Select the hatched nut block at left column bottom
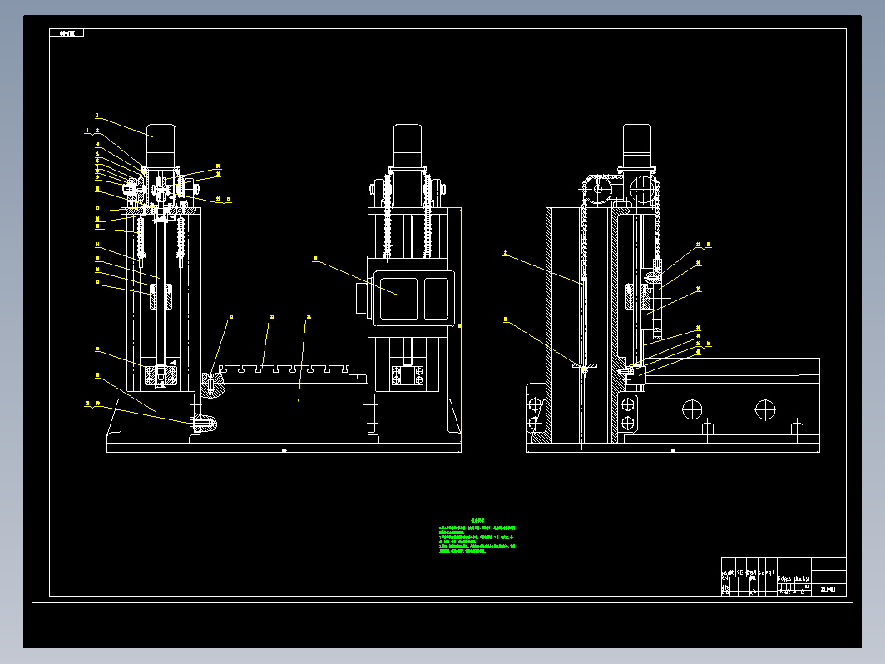The image size is (885, 664). point(161,377)
